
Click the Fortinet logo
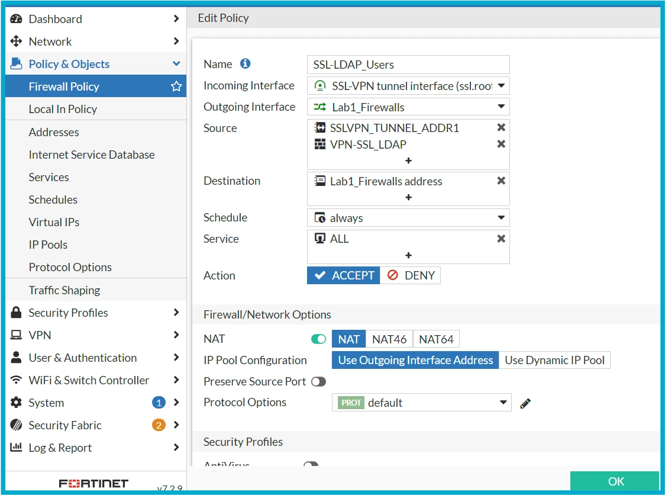[93, 484]
